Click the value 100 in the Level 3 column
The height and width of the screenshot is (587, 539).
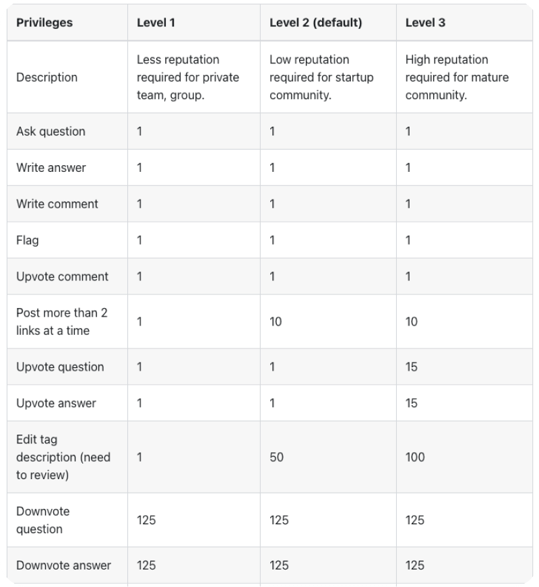point(415,458)
